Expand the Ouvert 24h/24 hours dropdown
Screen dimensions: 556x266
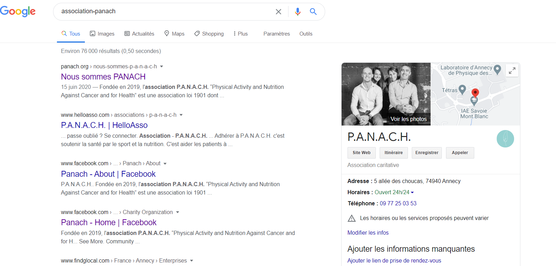tap(412, 192)
